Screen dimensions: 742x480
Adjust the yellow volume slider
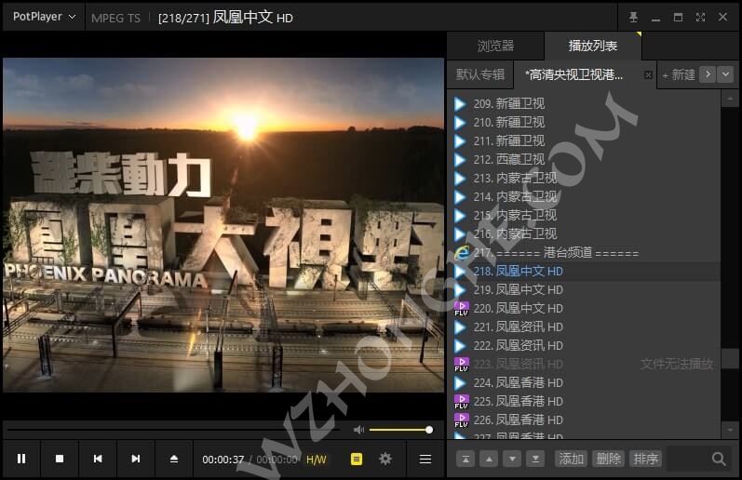pyautogui.click(x=400, y=430)
